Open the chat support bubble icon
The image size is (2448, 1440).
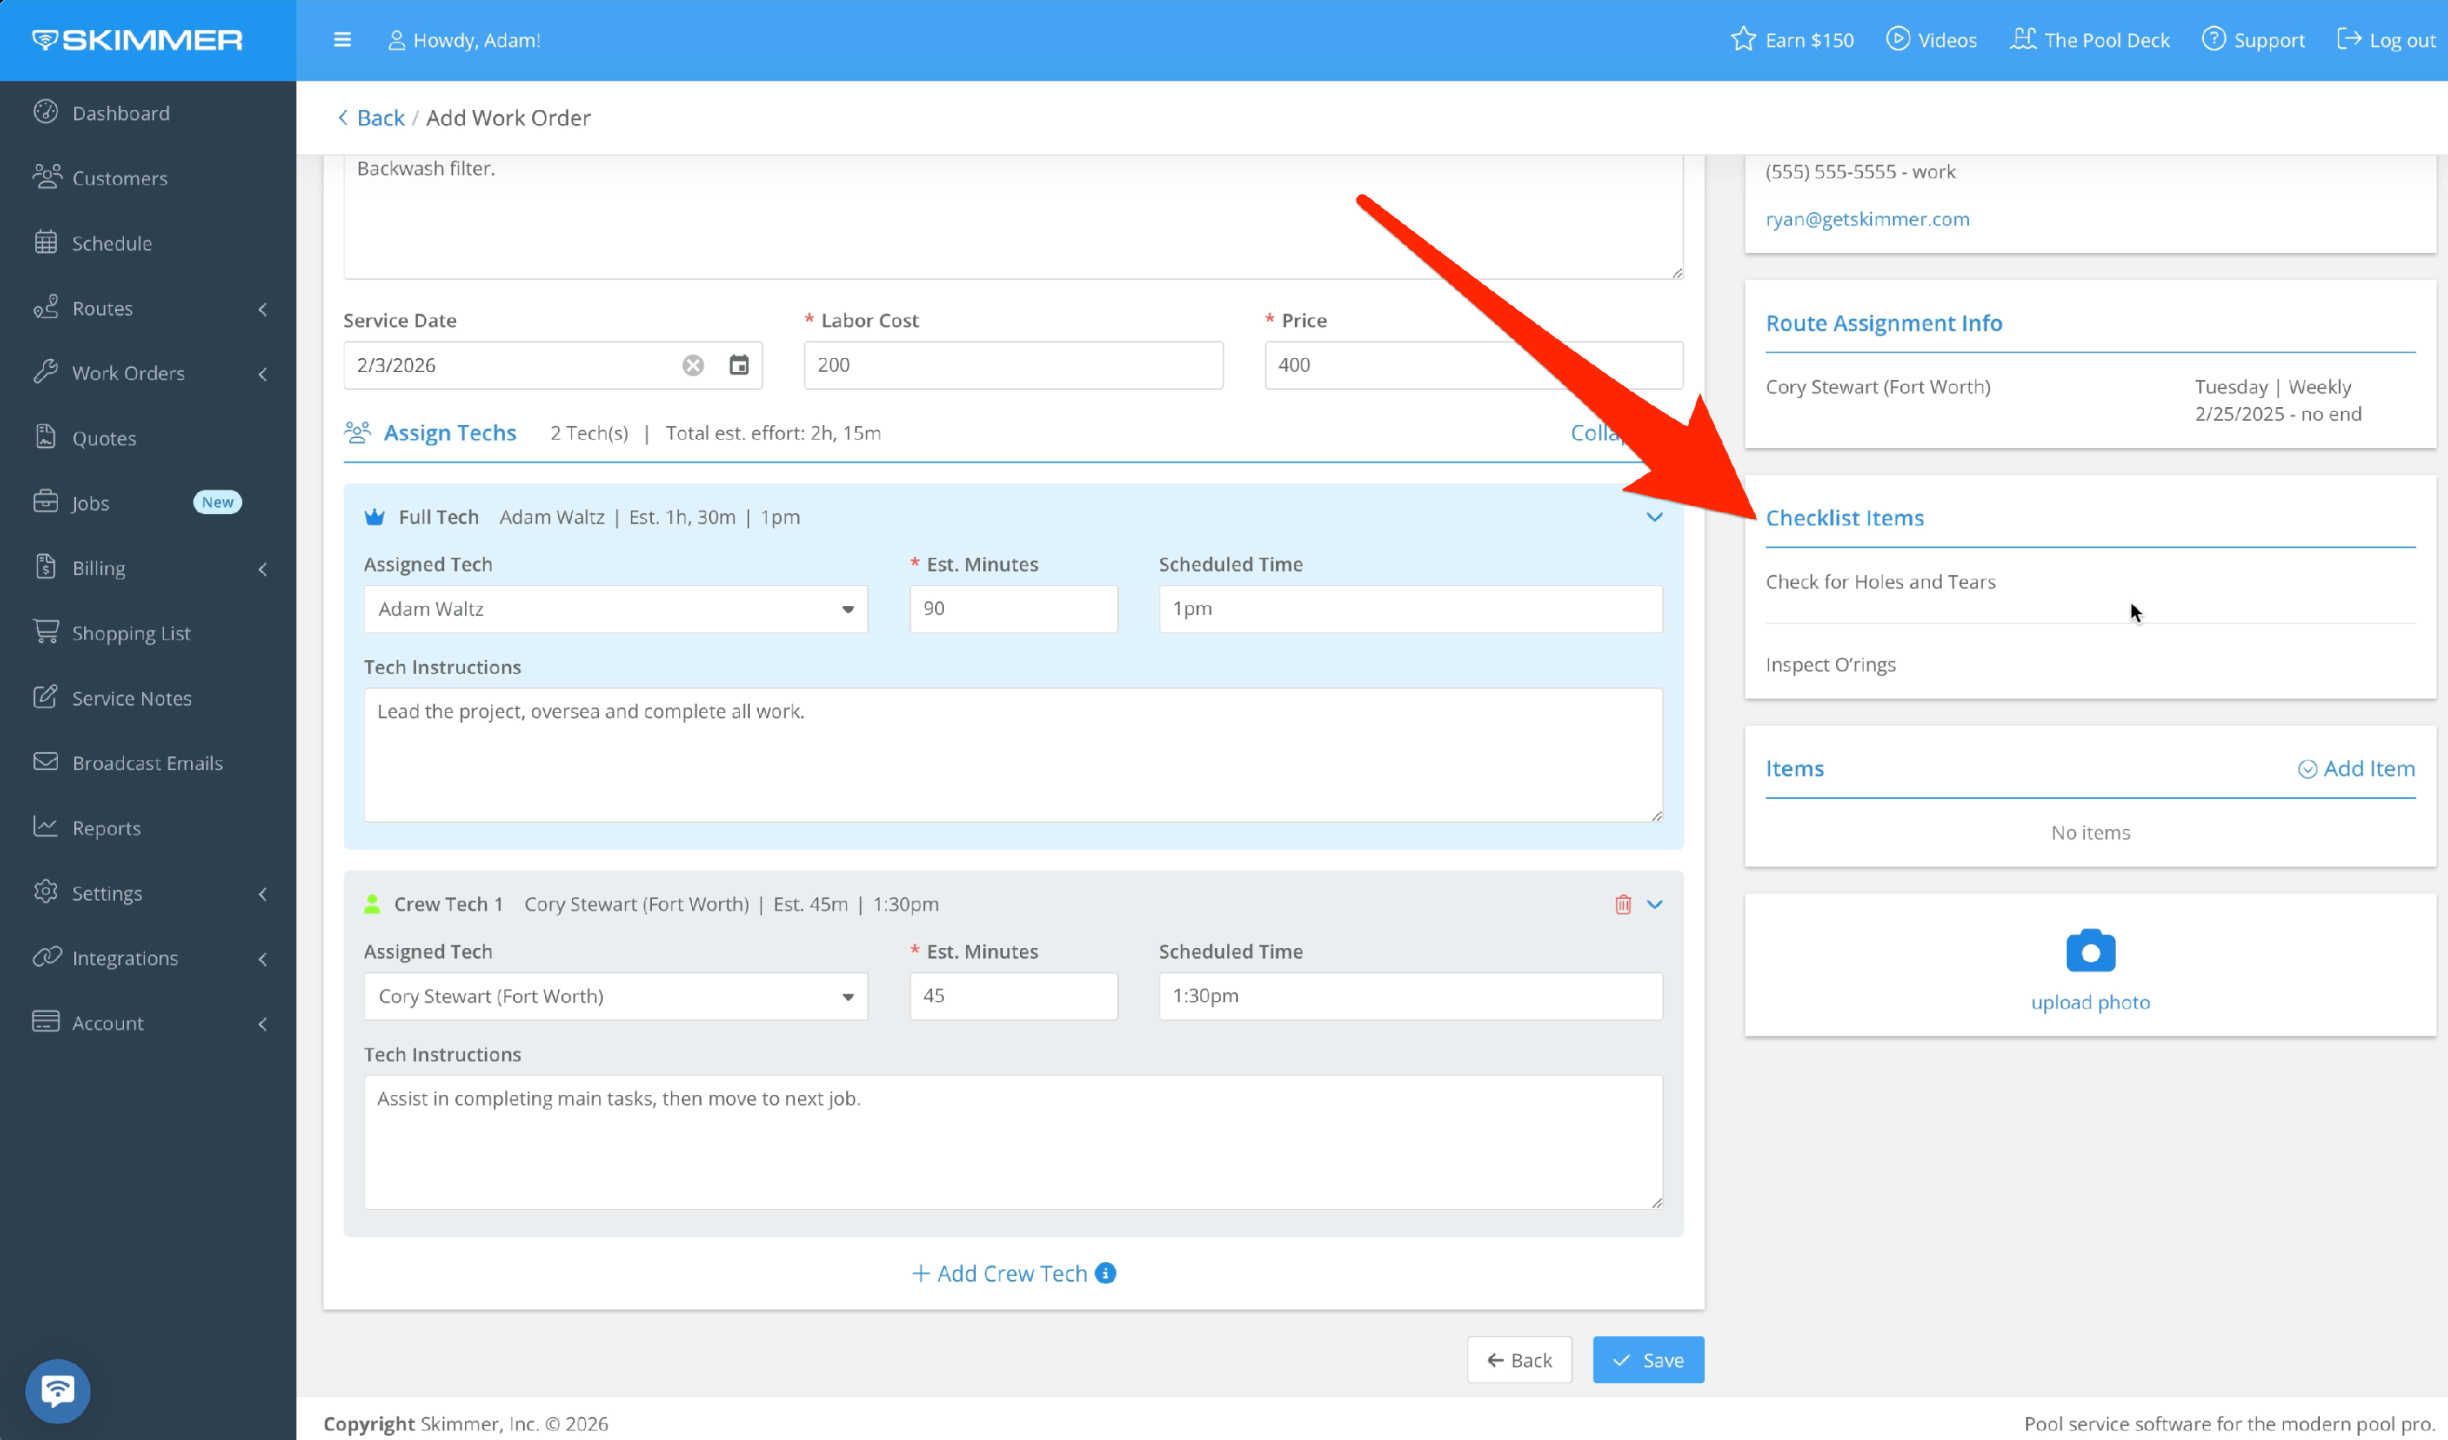(x=57, y=1390)
